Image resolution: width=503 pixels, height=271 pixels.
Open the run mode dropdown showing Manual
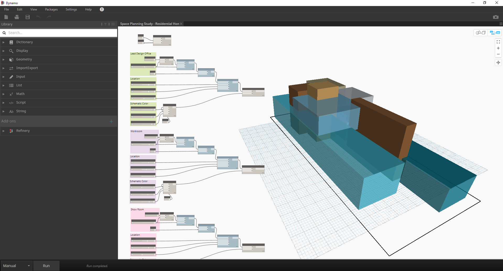[16, 266]
